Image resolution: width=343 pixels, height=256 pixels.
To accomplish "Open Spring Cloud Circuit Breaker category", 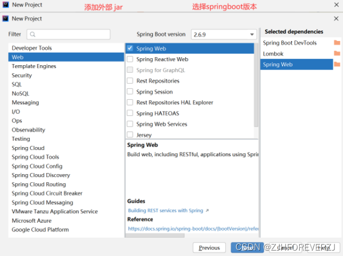I will (66, 193).
